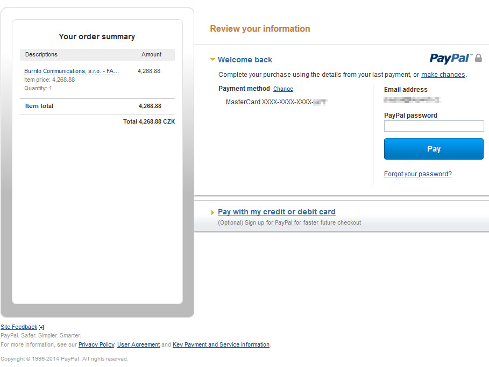Click the Welcome back heading
Screen dimensions: 489x367
click(245, 60)
